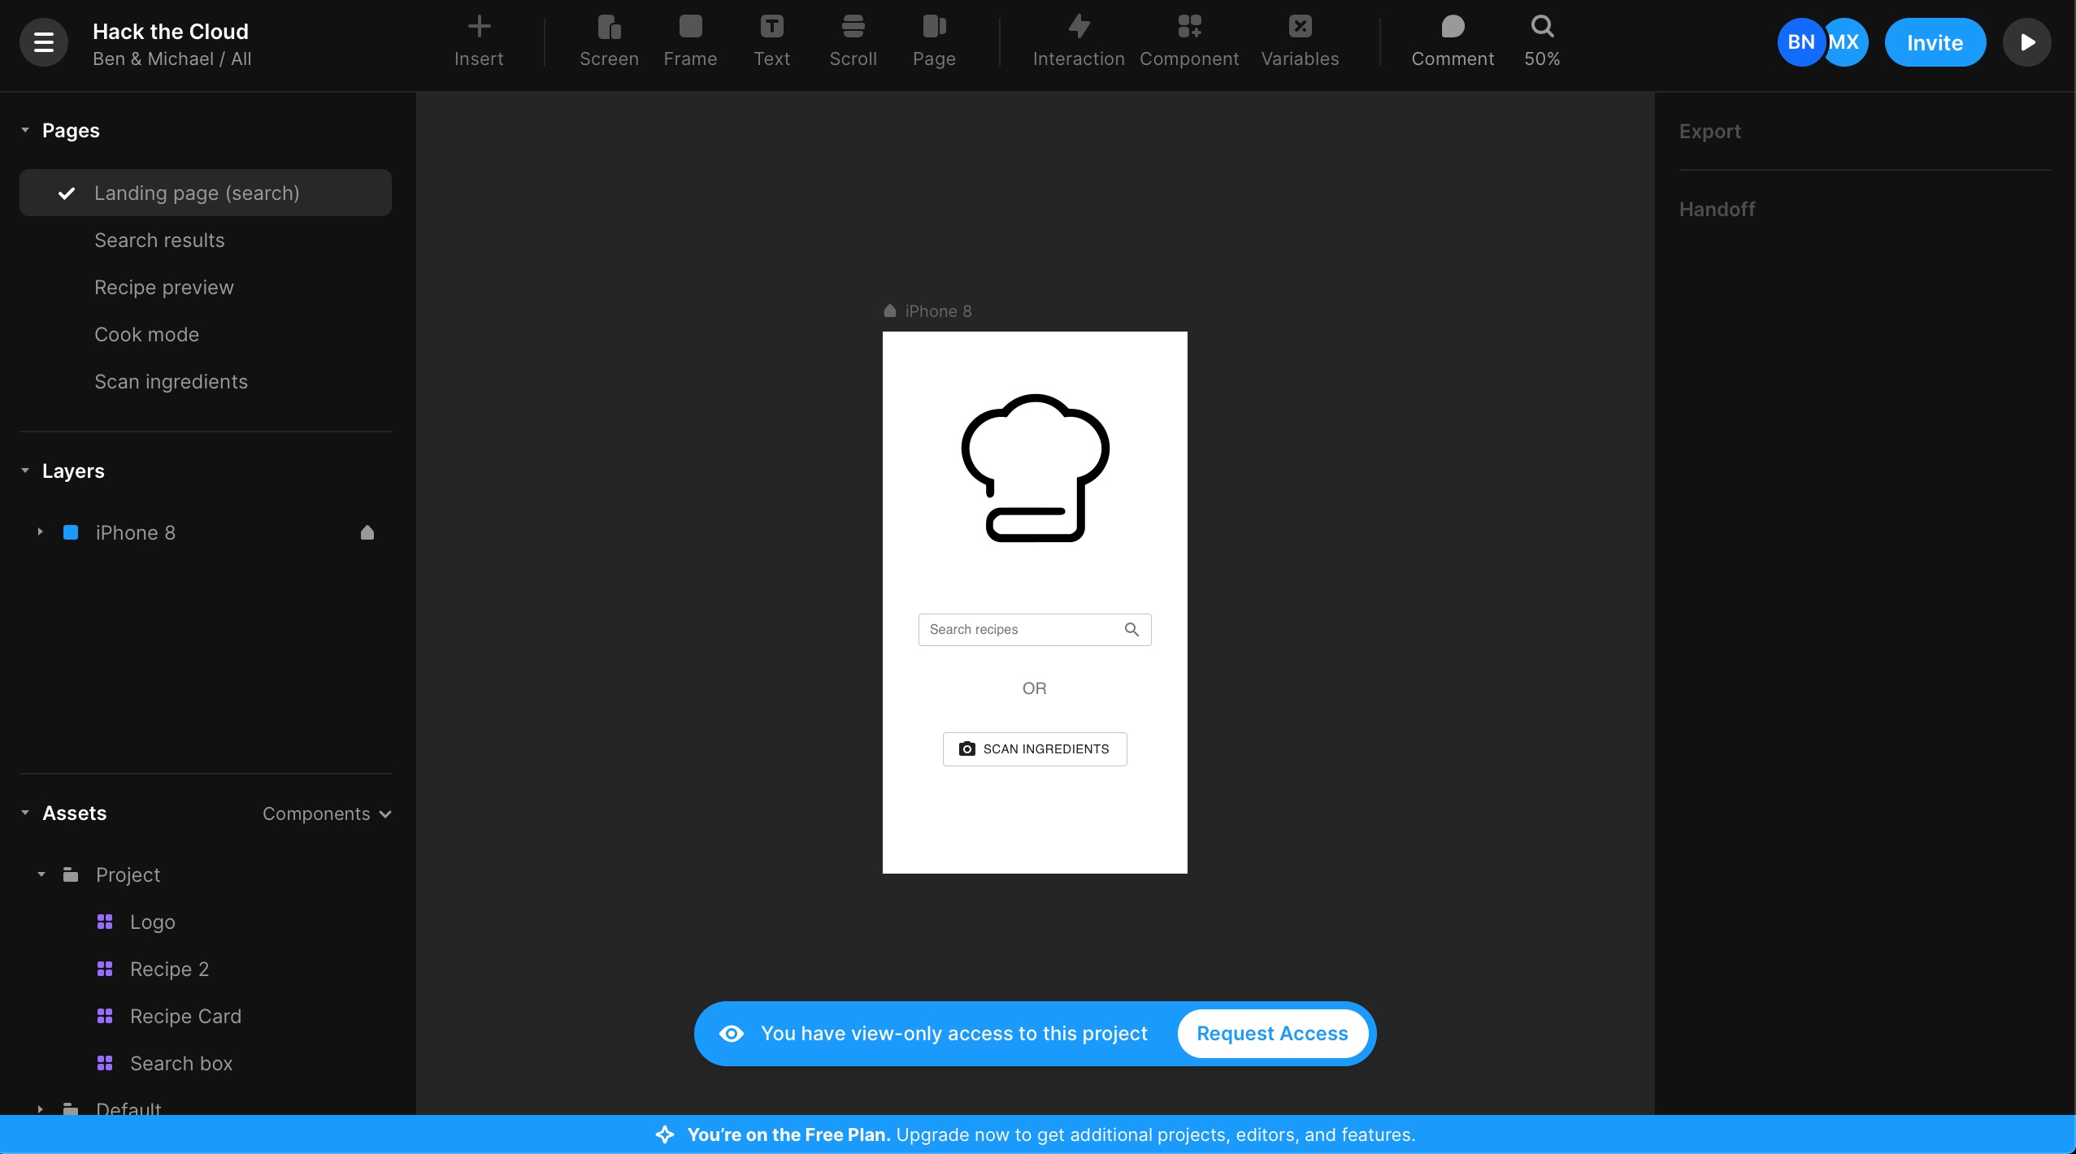
Task: Select the Scroll tool
Action: [x=853, y=41]
